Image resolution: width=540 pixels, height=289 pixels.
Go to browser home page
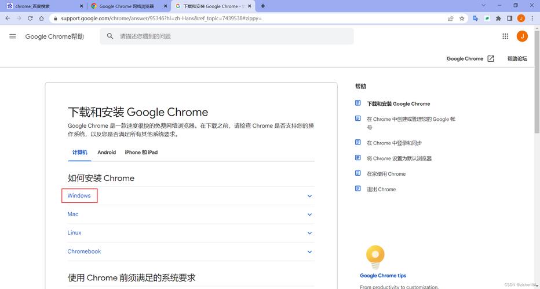[42, 18]
